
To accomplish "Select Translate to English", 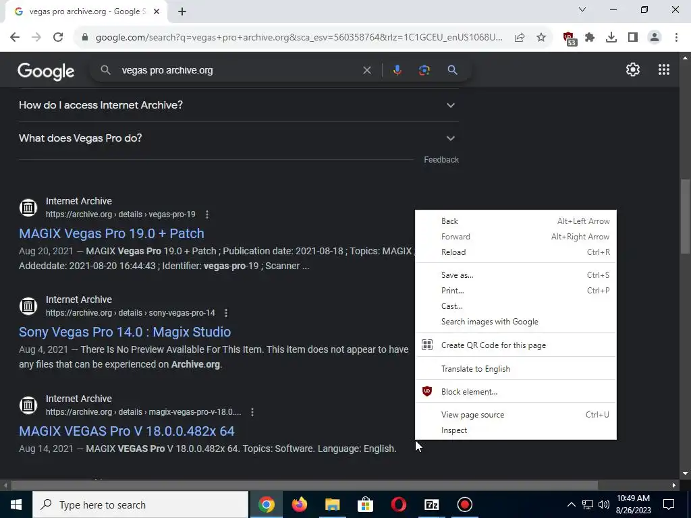I will coord(516,369).
